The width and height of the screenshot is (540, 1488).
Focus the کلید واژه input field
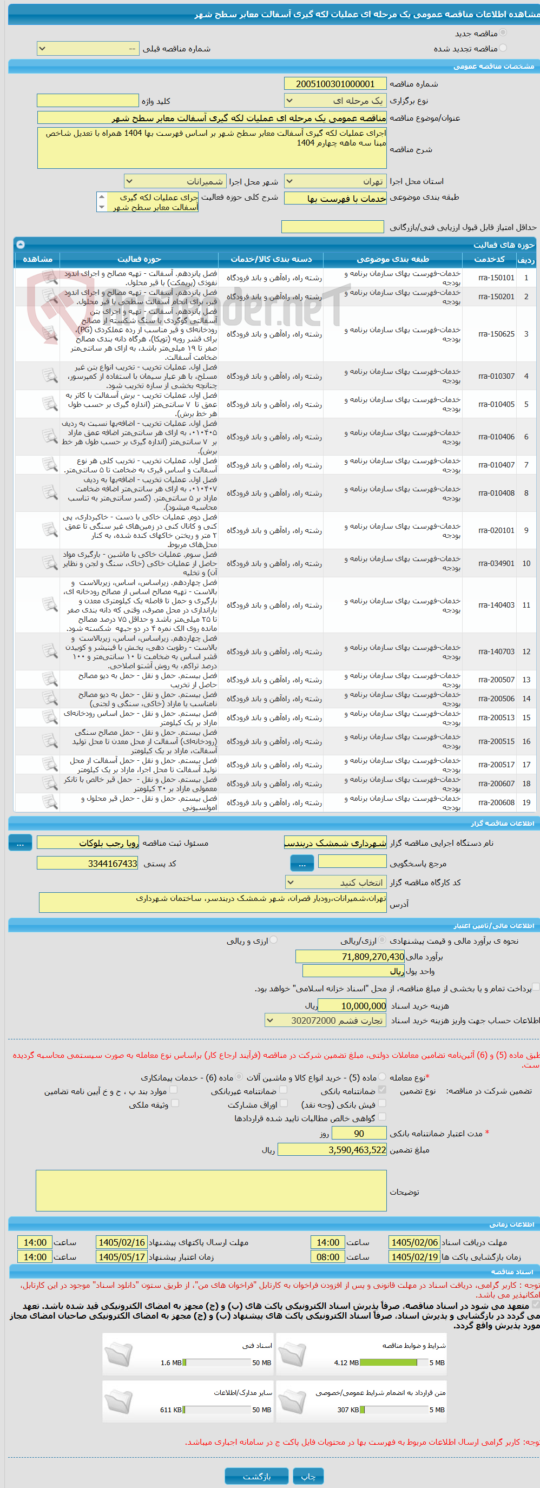point(88,101)
